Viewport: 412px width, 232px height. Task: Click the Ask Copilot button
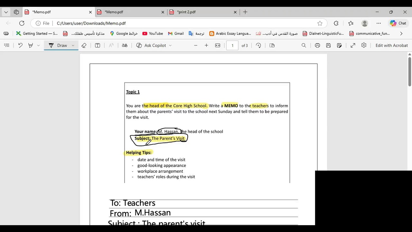click(151, 45)
